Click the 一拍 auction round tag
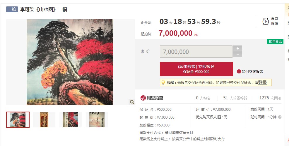This screenshot has width=289, height=146. (12, 9)
